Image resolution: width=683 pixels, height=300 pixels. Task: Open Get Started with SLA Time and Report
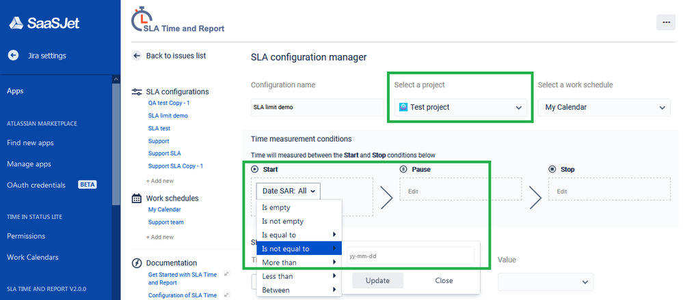pyautogui.click(x=182, y=278)
